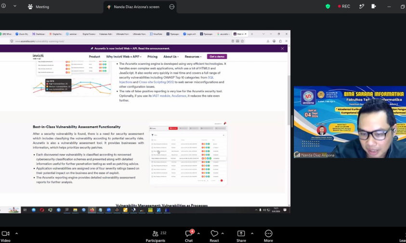Click Nanda Diaz Arizona name label
This screenshot has height=243, width=406.
(317, 155)
